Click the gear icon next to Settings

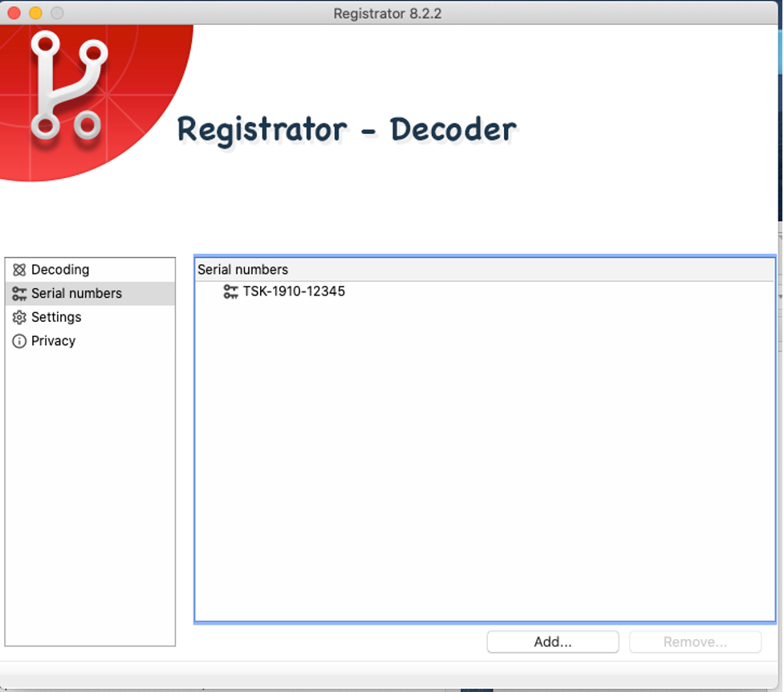(x=19, y=317)
